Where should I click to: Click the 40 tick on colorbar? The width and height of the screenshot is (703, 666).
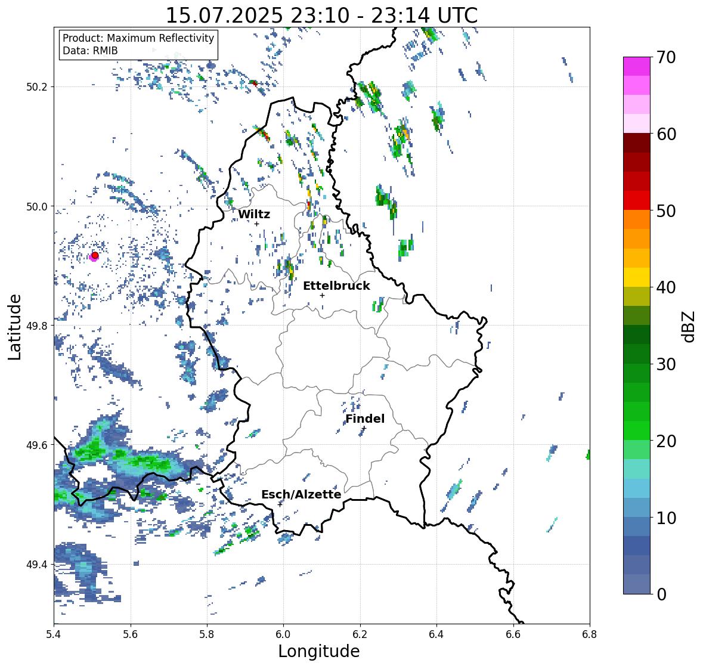point(666,287)
